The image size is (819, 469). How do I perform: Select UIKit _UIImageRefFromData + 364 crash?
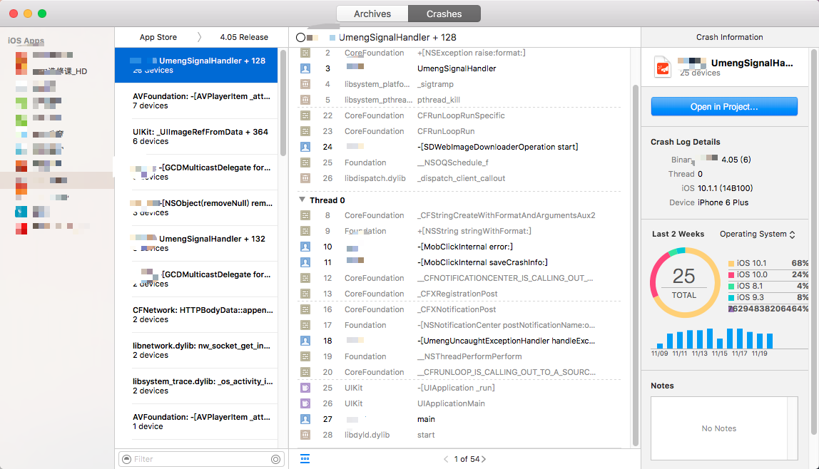pyautogui.click(x=196, y=136)
